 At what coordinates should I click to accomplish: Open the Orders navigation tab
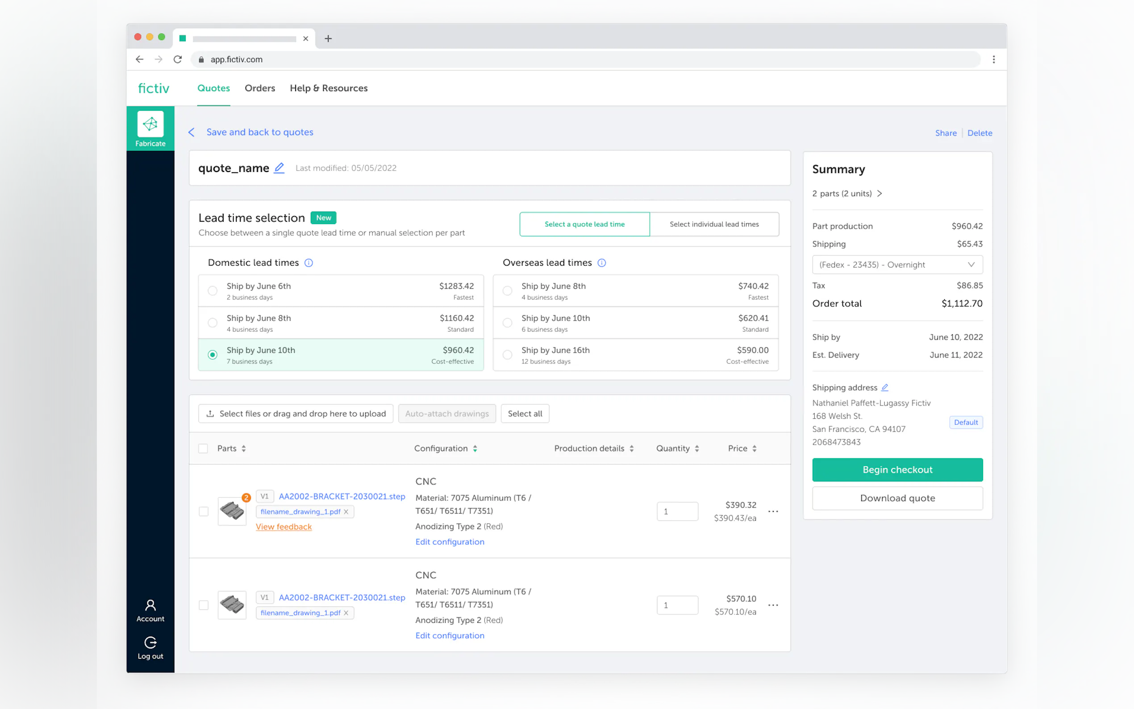[260, 88]
